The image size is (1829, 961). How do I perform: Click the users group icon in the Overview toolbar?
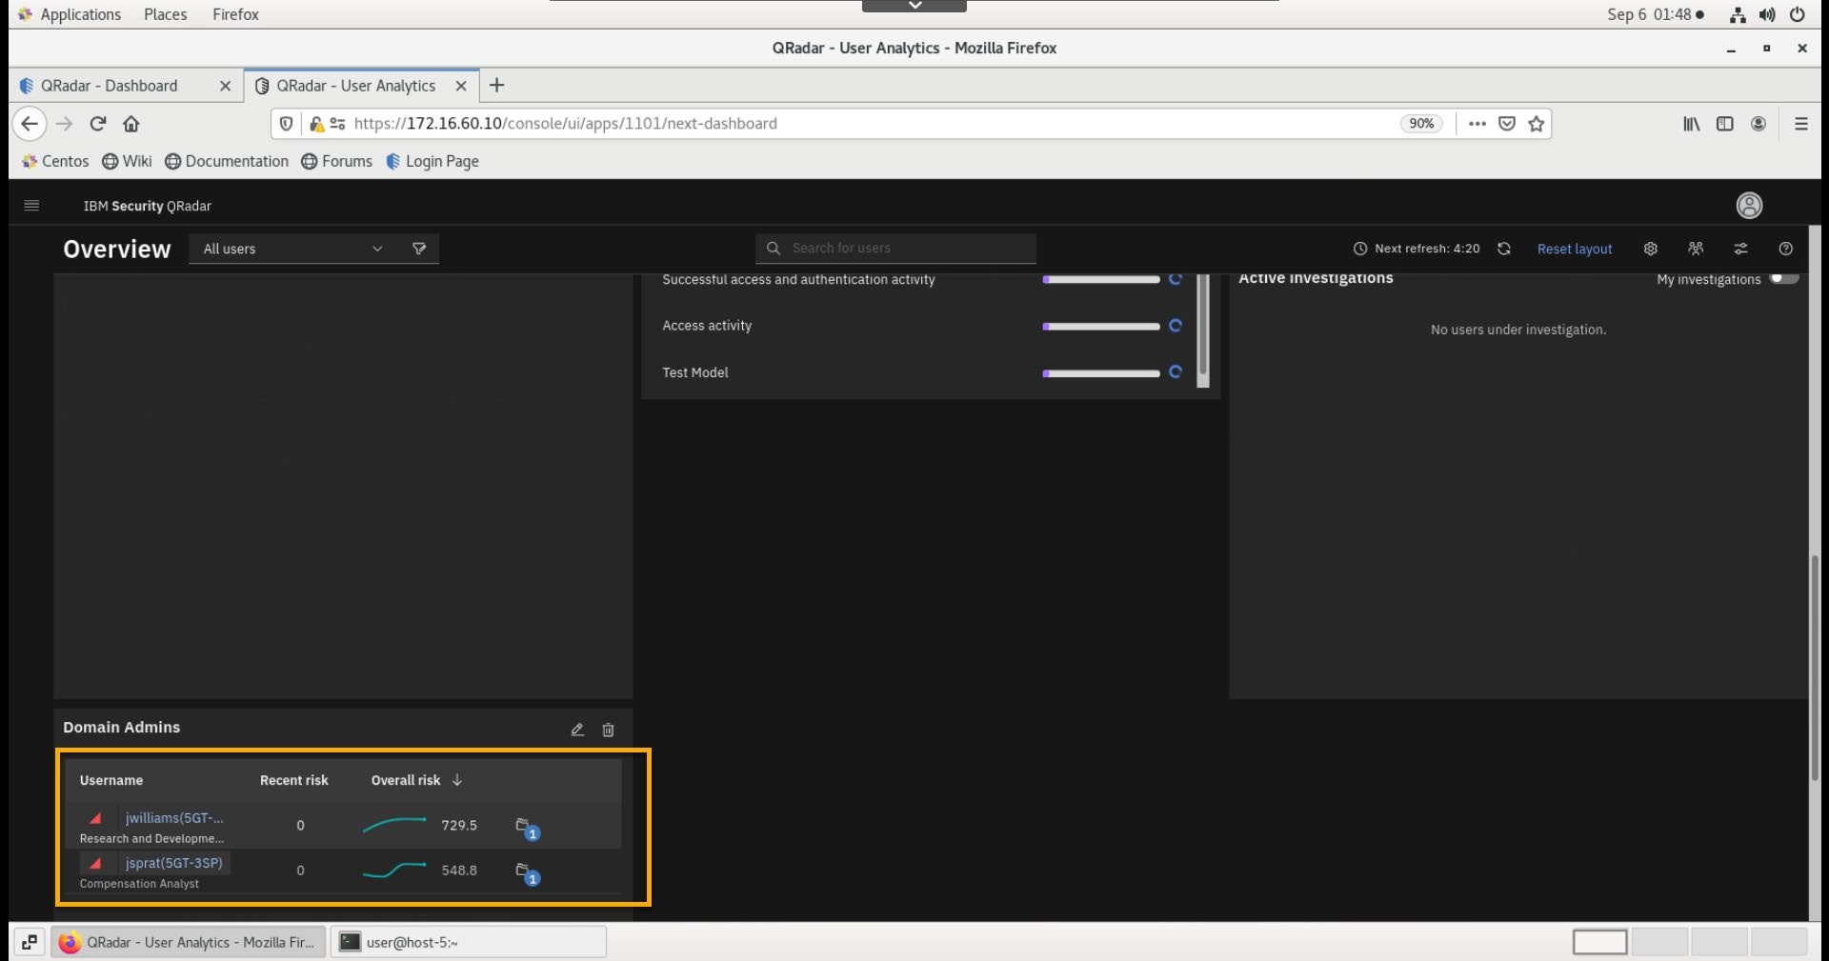[1696, 249]
